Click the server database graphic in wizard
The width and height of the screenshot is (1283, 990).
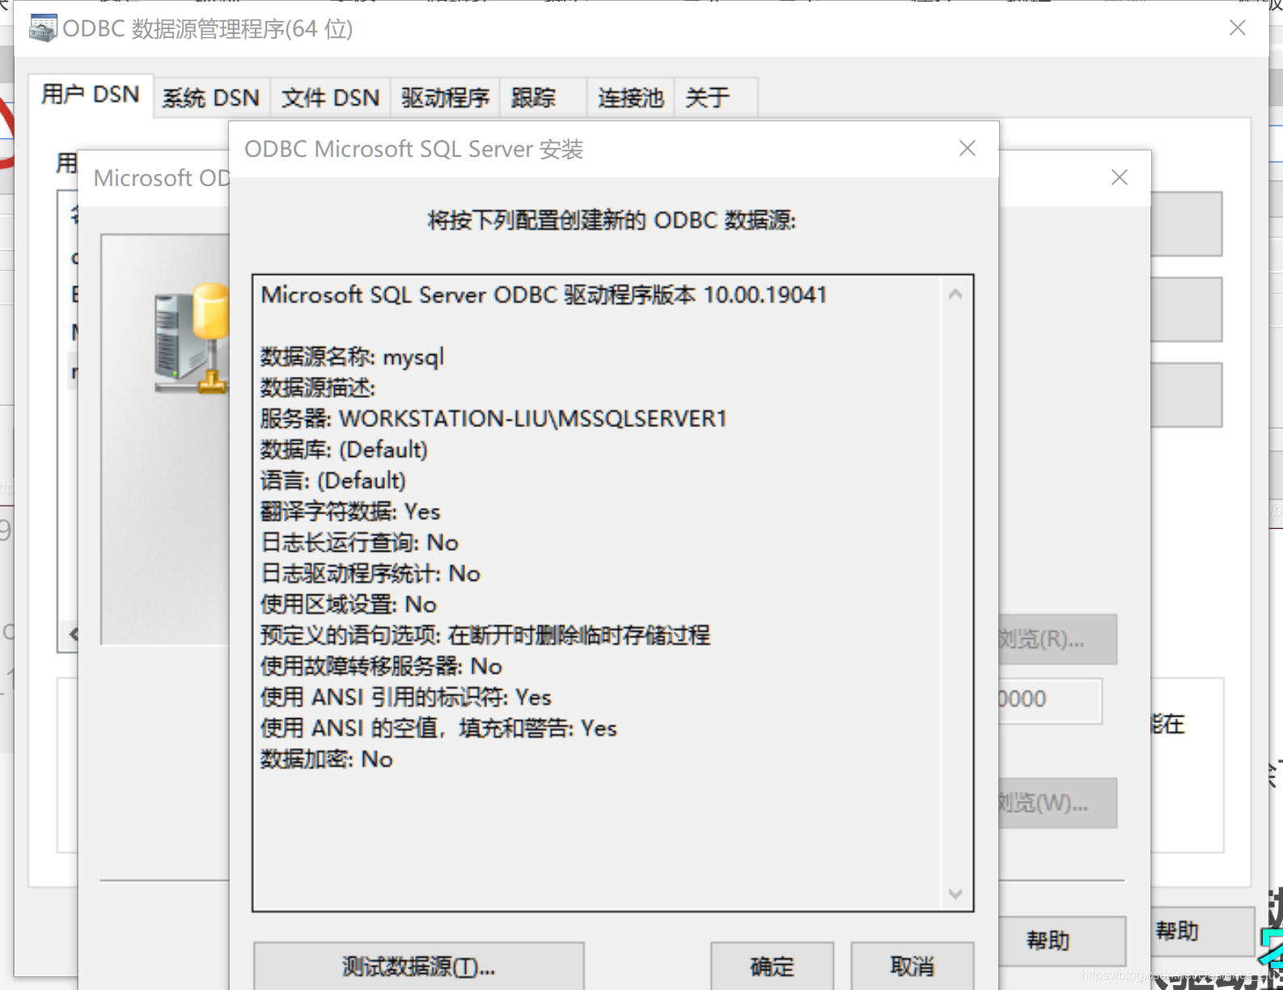193,339
